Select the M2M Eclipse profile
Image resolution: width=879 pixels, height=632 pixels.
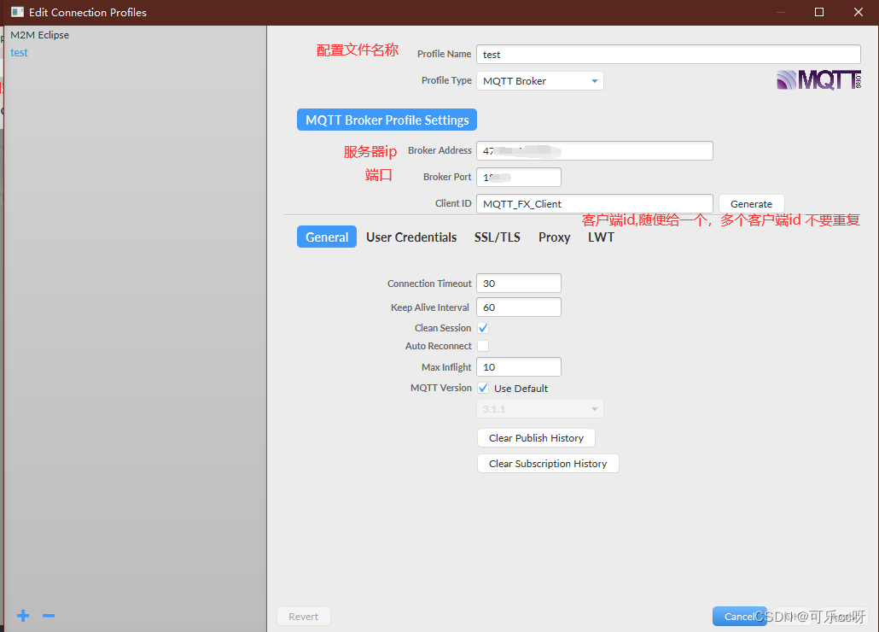point(40,35)
